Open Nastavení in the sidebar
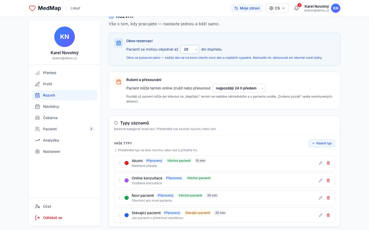The image size is (369, 230). click(65, 152)
